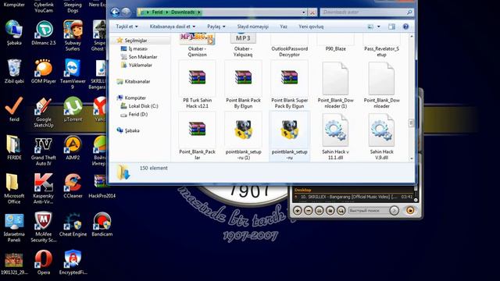Select Point Blank Super Pack By Elgun
This screenshot has height=281, width=500.
point(289,85)
